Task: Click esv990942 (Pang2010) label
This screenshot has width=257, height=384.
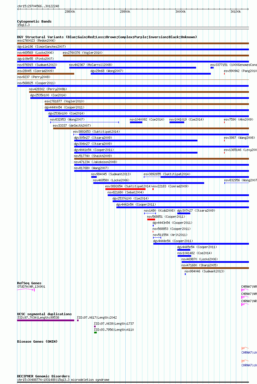Action: point(240,71)
